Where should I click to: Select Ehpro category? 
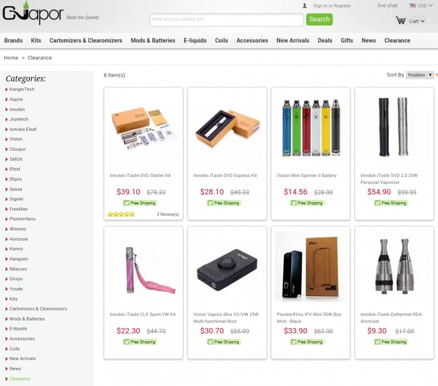tap(16, 179)
